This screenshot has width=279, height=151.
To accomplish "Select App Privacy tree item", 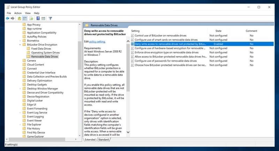I will [33, 24].
